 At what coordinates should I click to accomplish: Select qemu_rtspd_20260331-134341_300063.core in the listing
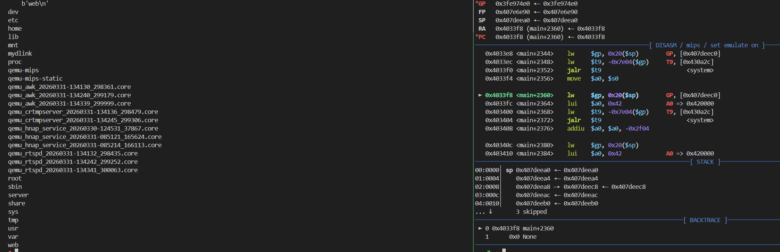[x=73, y=170]
